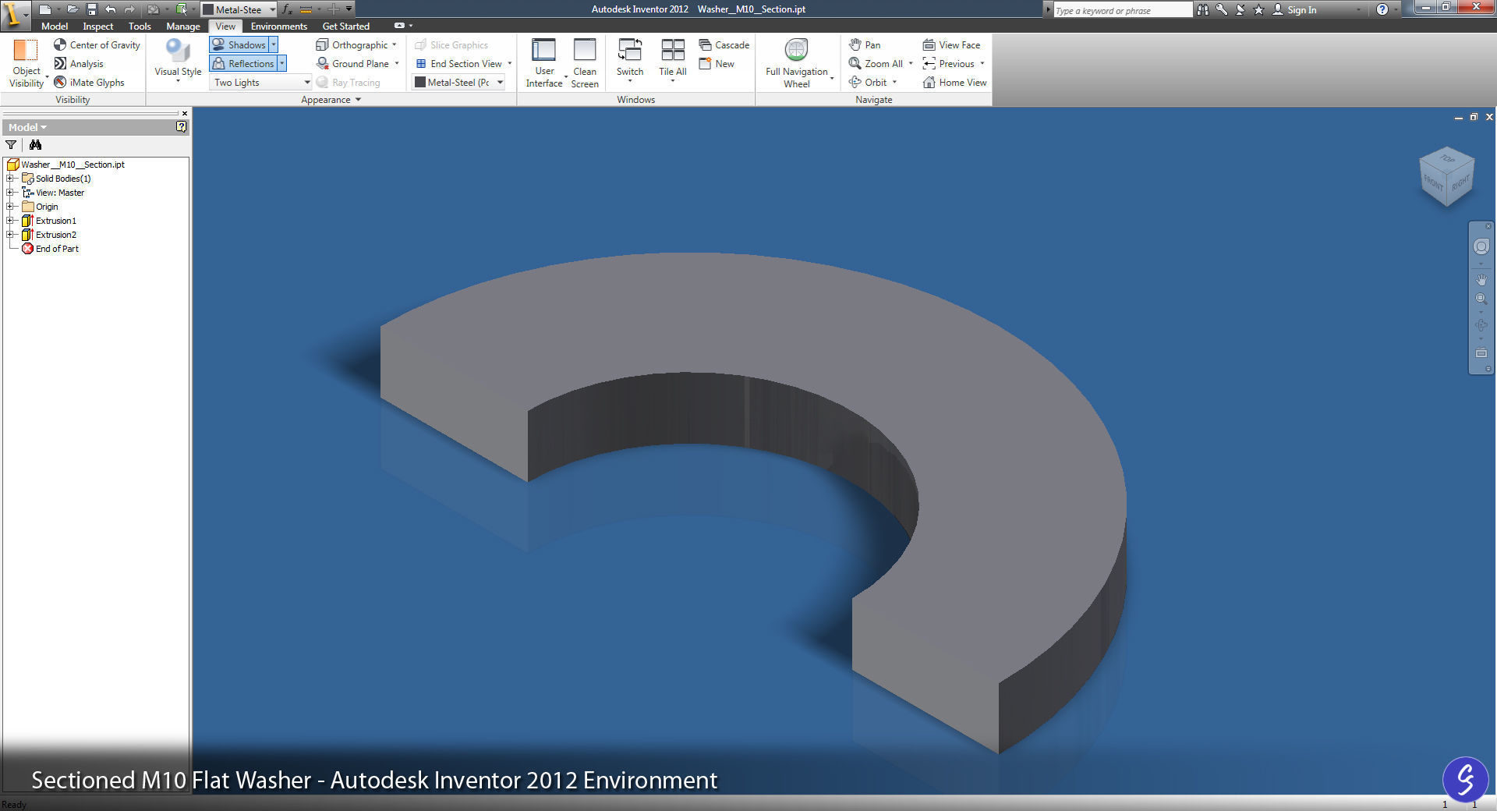Open the fx Parameters tool
1497x811 pixels.
(287, 9)
